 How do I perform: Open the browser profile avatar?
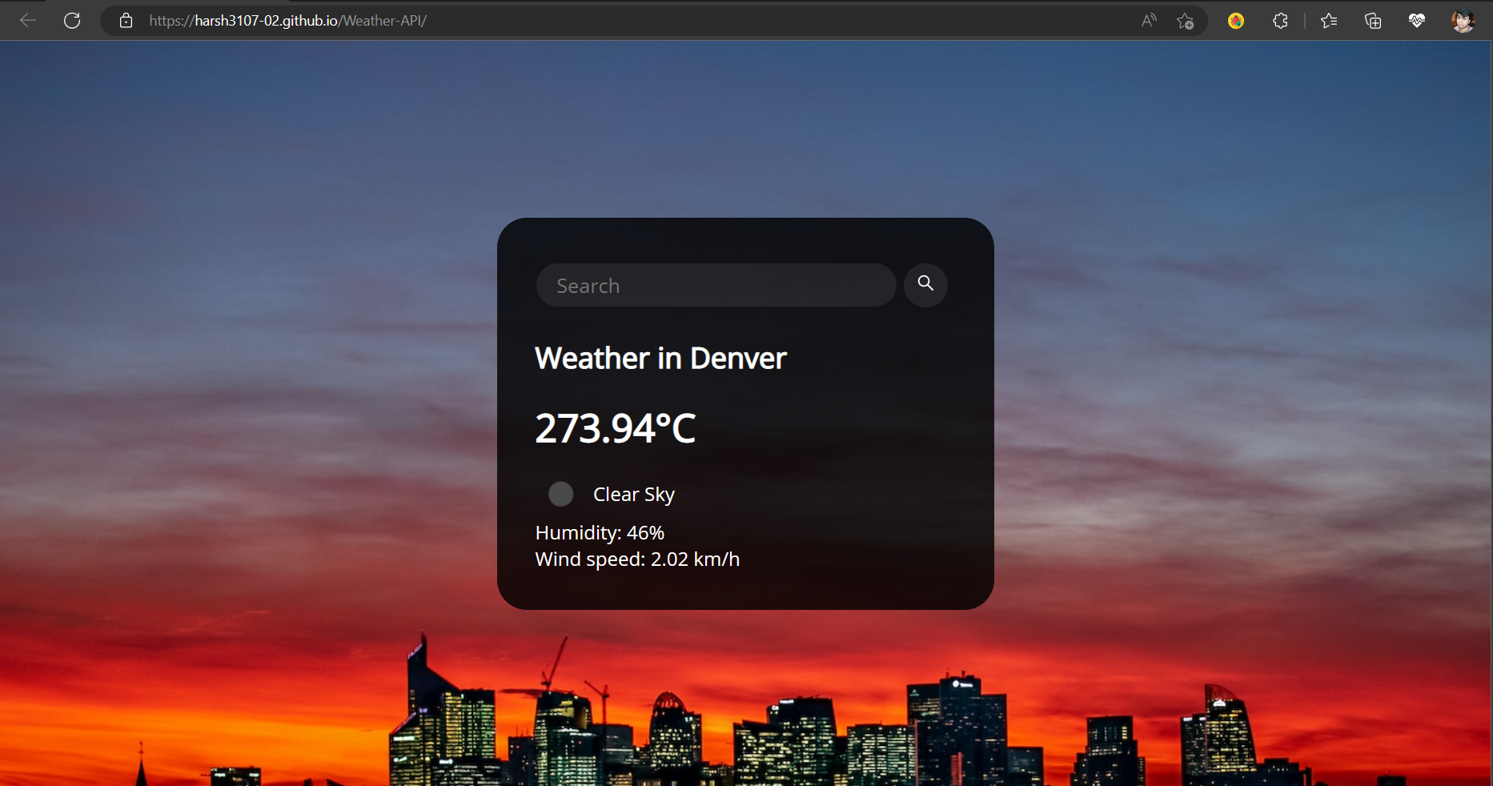[x=1463, y=21]
